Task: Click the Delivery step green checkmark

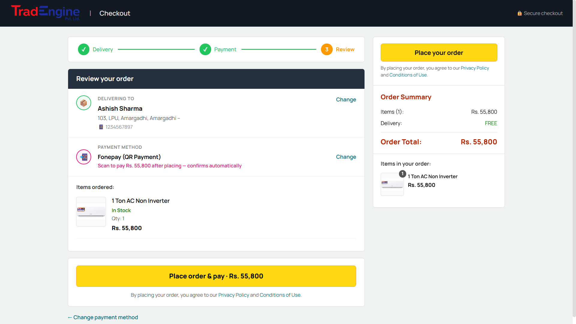Action: coord(84,49)
